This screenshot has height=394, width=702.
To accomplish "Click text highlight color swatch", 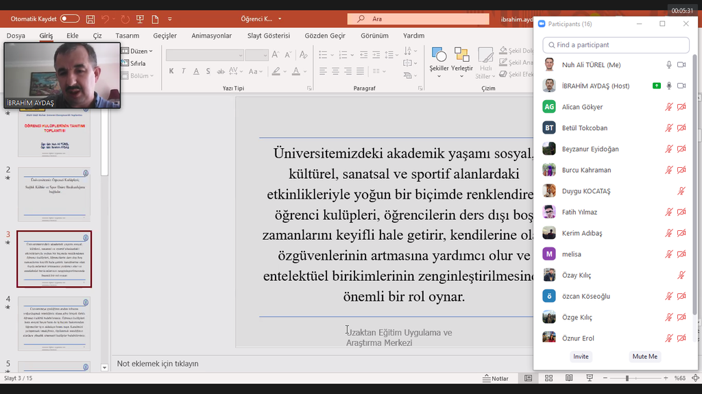I will pyautogui.click(x=276, y=71).
